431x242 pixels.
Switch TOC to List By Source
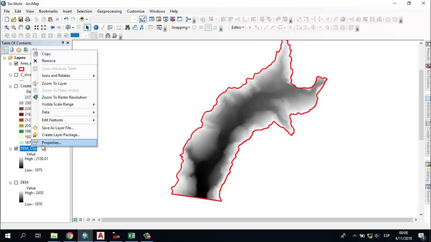tap(12, 50)
